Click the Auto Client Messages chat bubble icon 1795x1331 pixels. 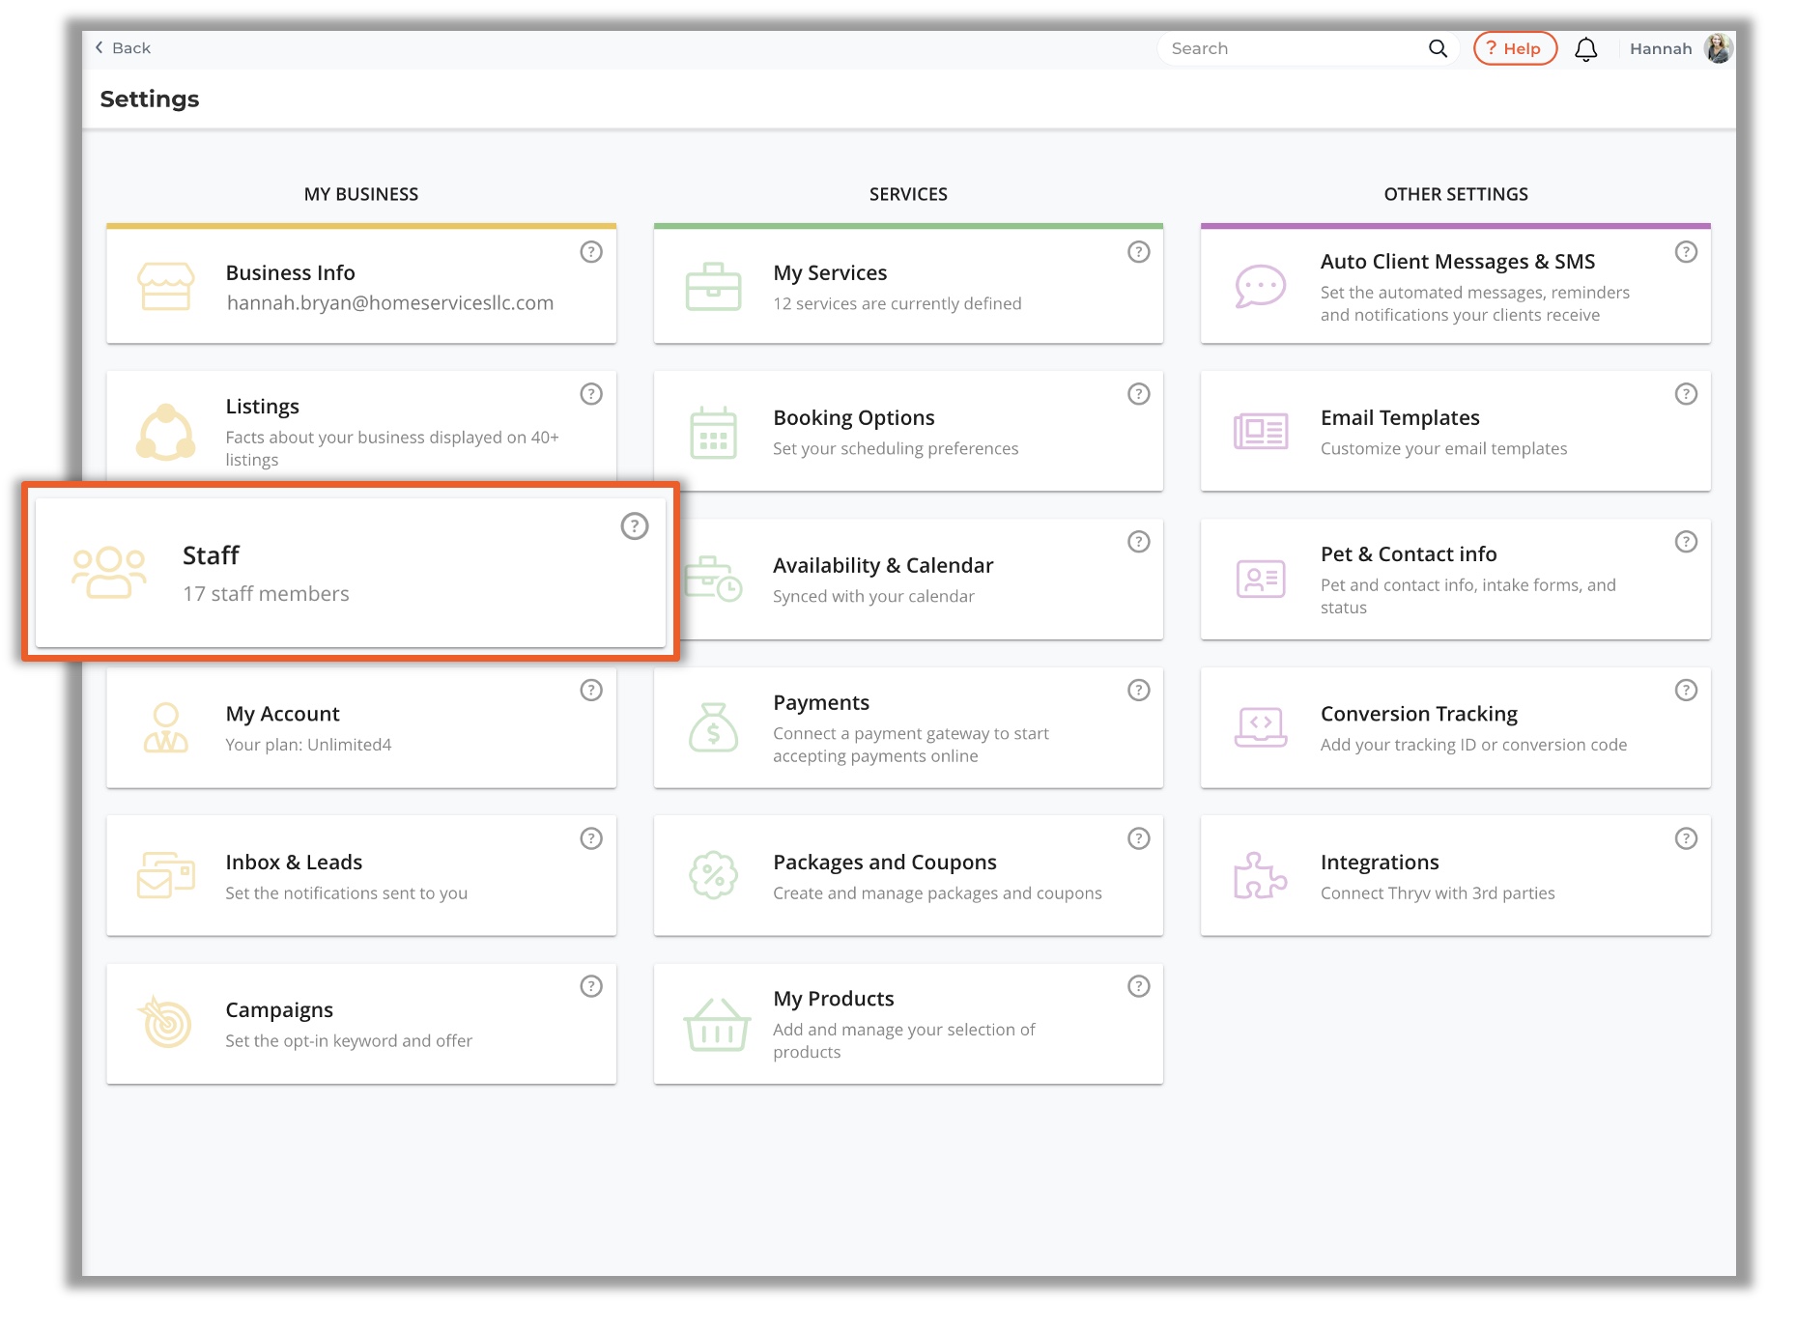[1260, 287]
